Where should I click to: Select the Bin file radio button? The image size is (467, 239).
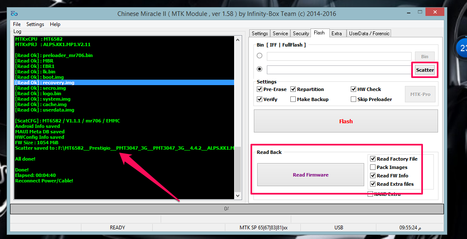(x=260, y=56)
